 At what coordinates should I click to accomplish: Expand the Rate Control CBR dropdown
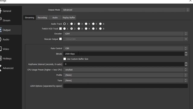tap(125, 48)
